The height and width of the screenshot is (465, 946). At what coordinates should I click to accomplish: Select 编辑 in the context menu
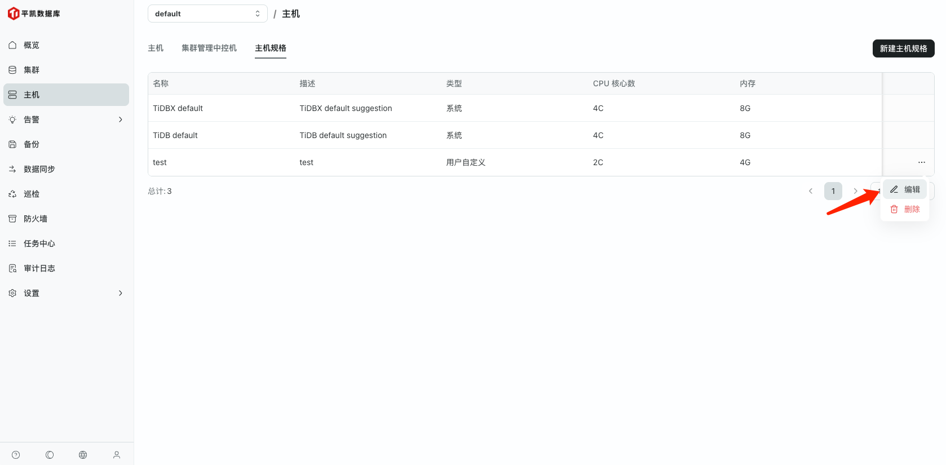905,189
